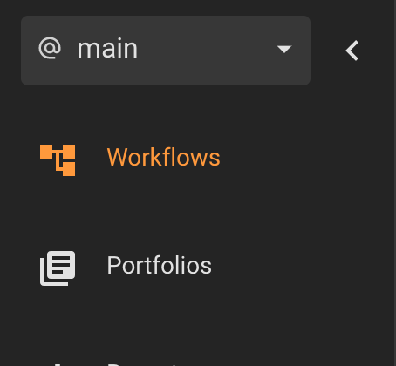Open the main namespace selector

click(x=166, y=51)
